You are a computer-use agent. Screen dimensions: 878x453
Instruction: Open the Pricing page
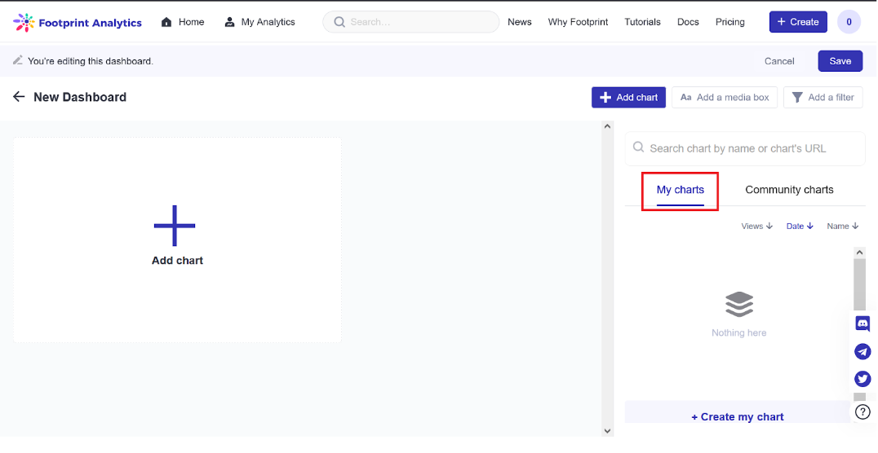click(x=729, y=22)
